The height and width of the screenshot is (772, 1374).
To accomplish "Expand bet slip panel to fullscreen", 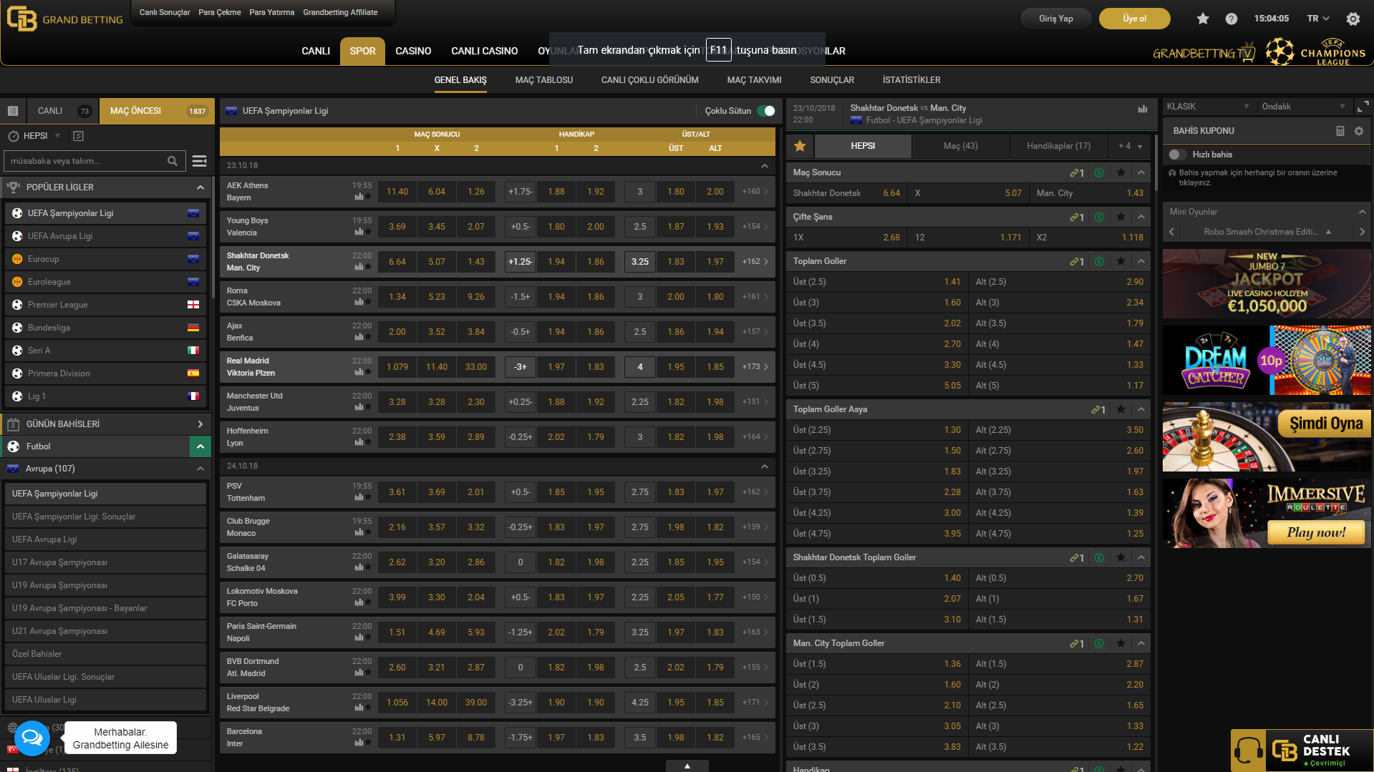I will pos(1363,107).
